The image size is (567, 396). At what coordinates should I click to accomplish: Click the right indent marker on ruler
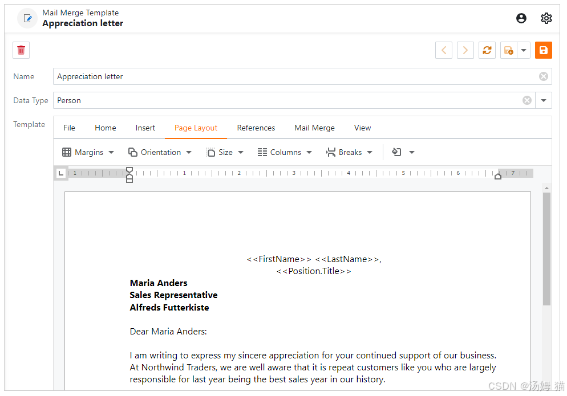click(x=498, y=176)
